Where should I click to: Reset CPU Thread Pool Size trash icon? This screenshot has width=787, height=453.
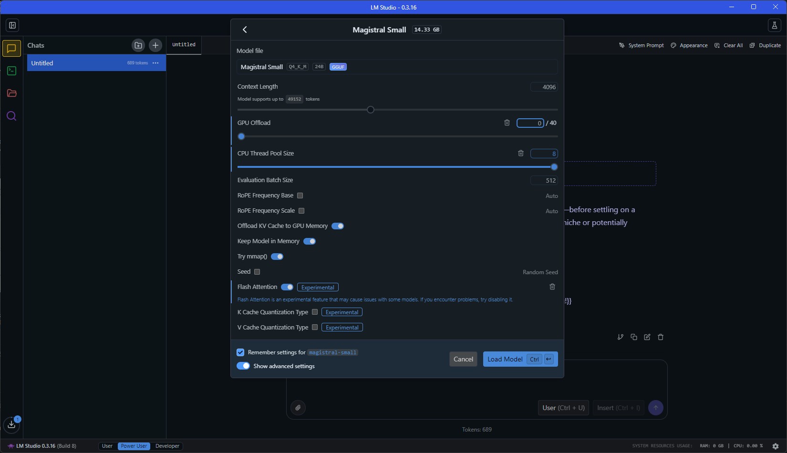point(521,154)
